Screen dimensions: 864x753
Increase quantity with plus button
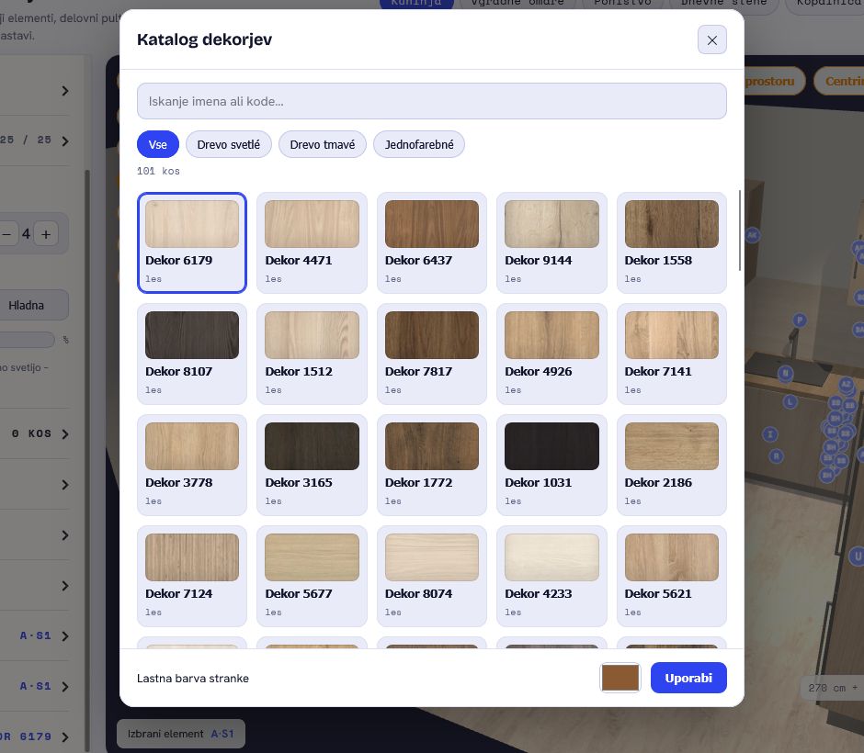[46, 234]
